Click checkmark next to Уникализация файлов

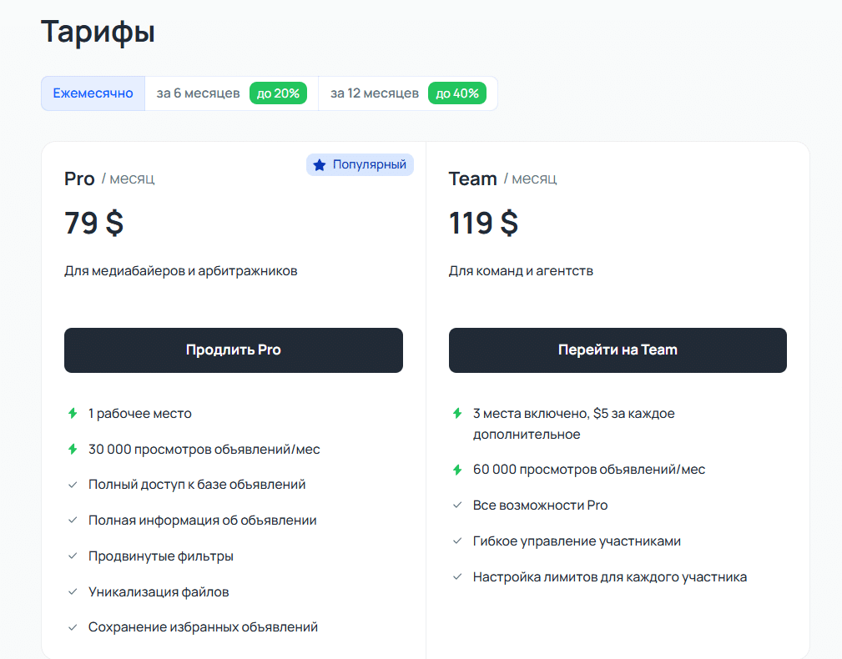(73, 592)
